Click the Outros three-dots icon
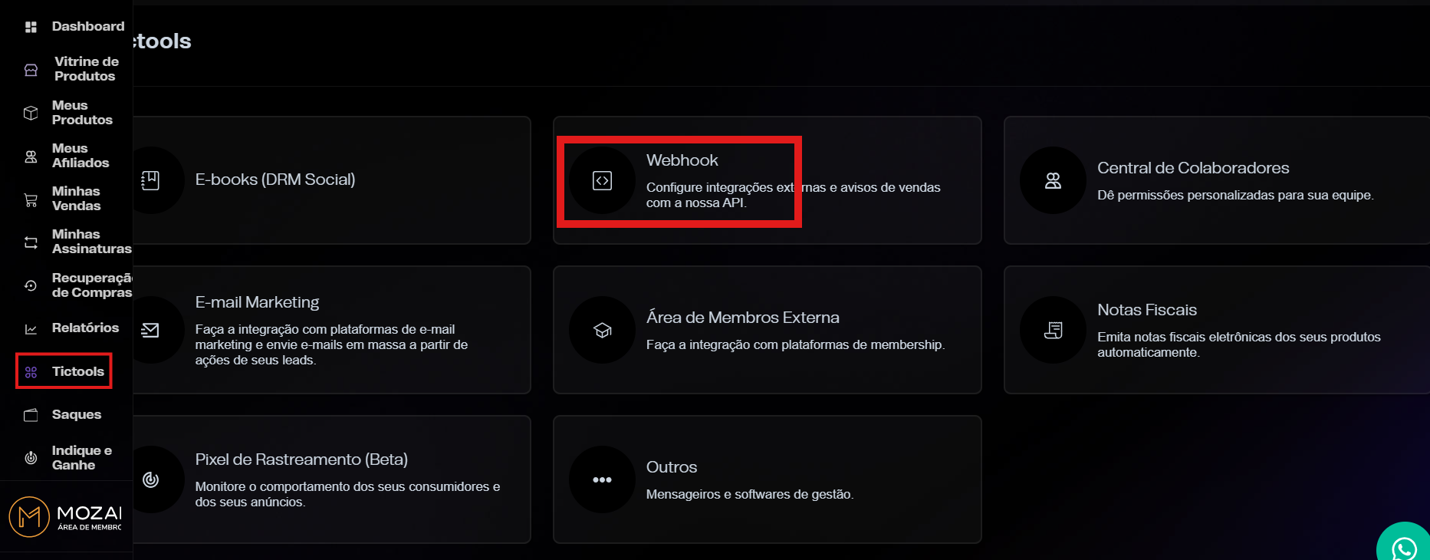 coord(603,479)
